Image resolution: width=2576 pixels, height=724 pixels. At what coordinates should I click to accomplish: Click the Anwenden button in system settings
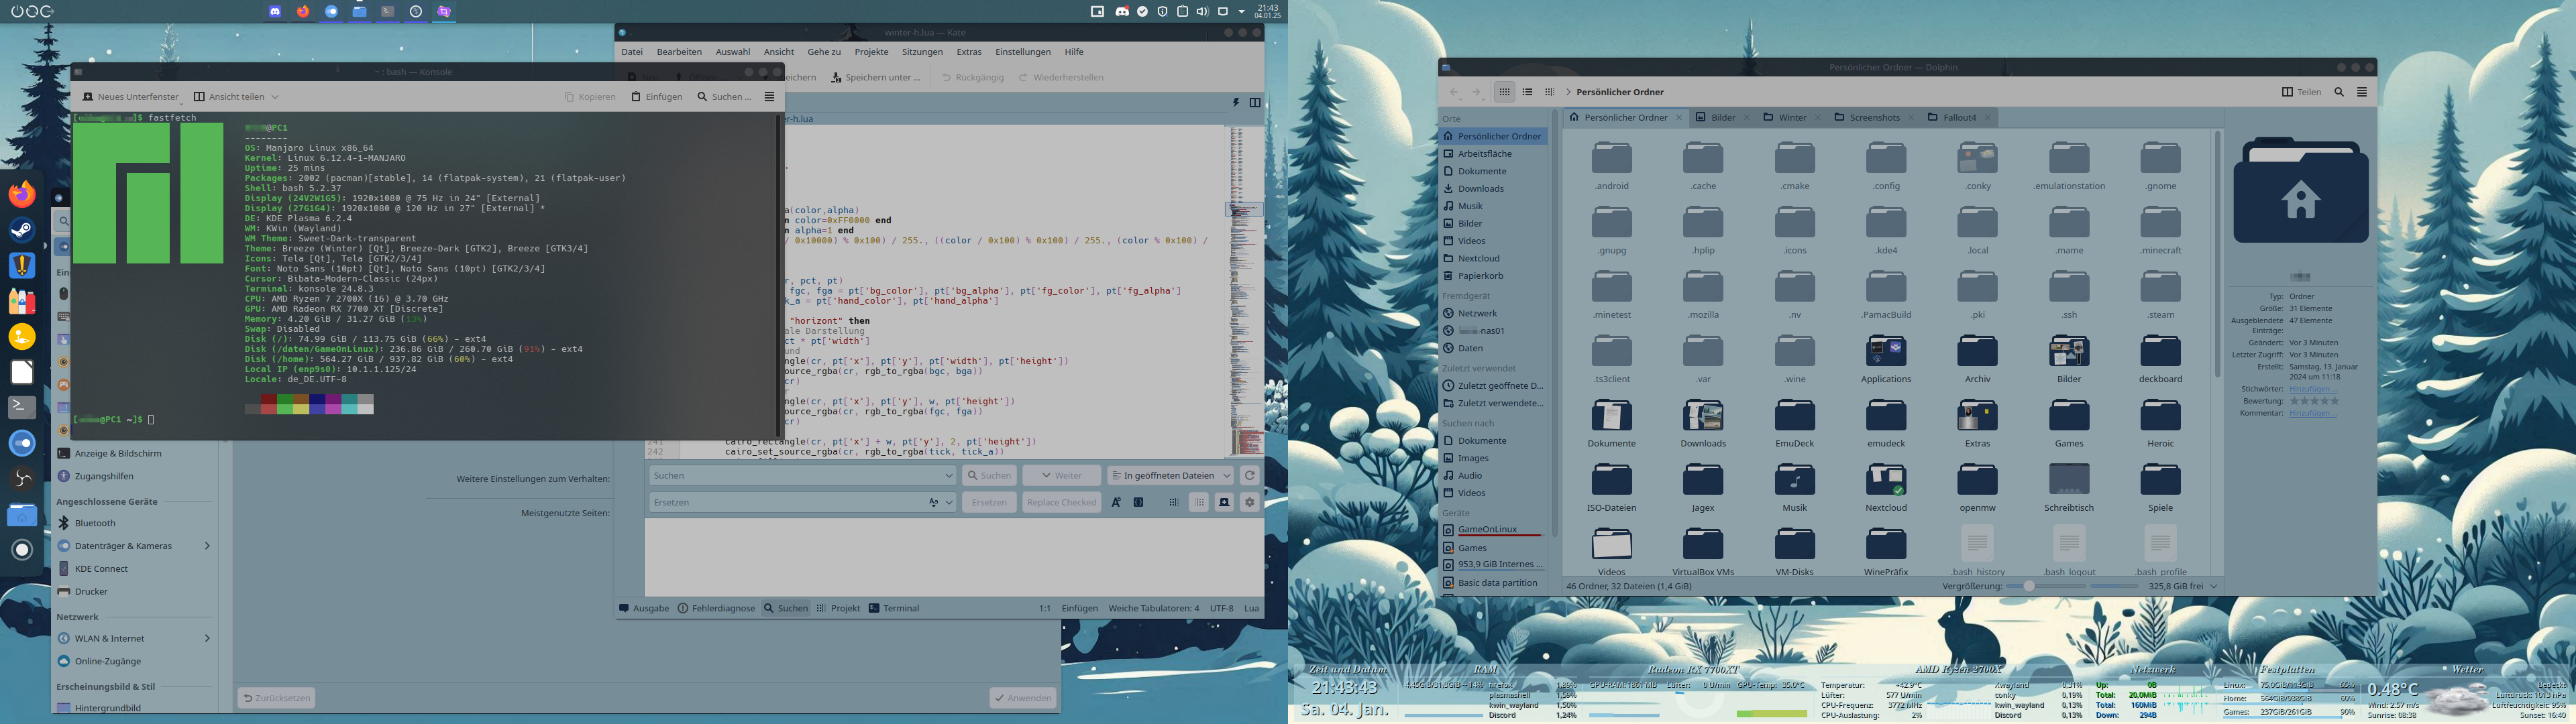(x=1022, y=697)
